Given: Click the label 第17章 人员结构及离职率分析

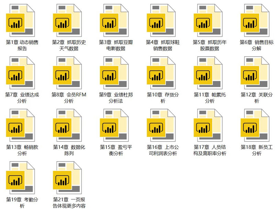Looking at the screenshot, I should 210,150.
